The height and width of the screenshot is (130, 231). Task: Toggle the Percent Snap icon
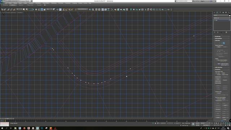pyautogui.click(x=69, y=9)
